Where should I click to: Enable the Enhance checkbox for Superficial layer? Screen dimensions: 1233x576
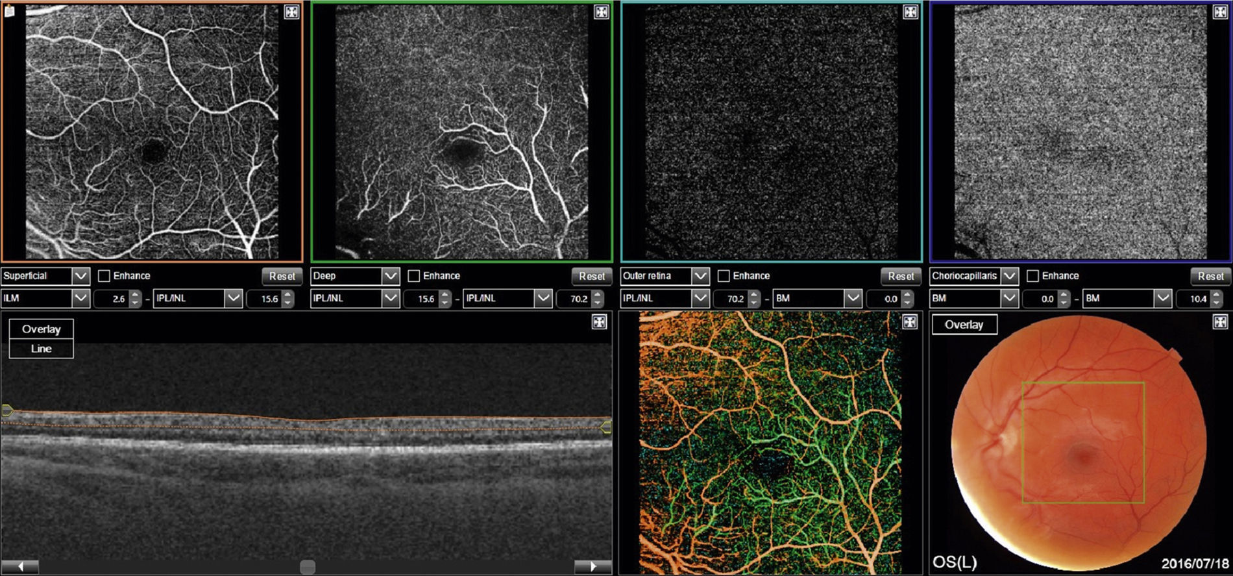tap(104, 276)
